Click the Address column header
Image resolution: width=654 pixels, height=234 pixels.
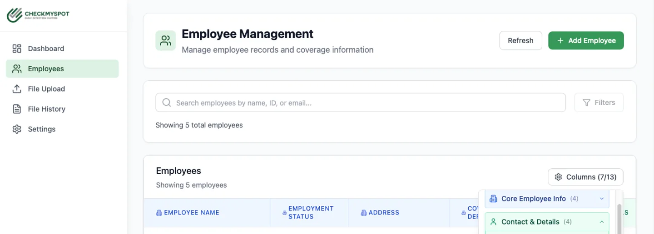coord(399,212)
